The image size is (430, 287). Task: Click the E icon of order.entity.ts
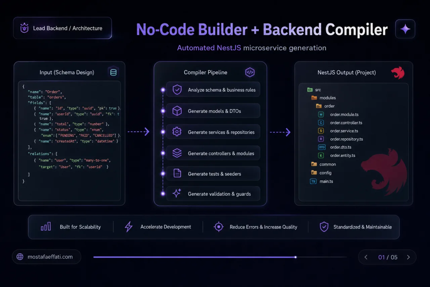click(x=321, y=155)
